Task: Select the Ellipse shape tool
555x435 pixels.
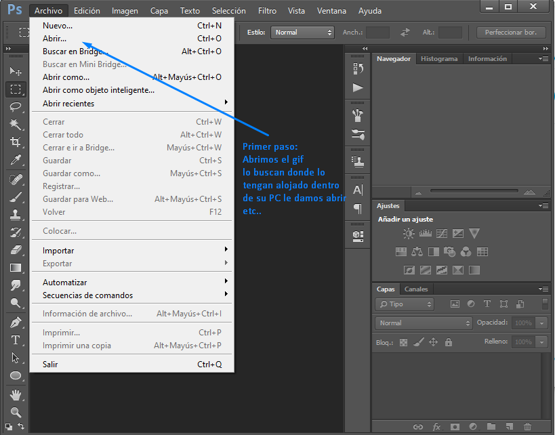Action: (15, 375)
